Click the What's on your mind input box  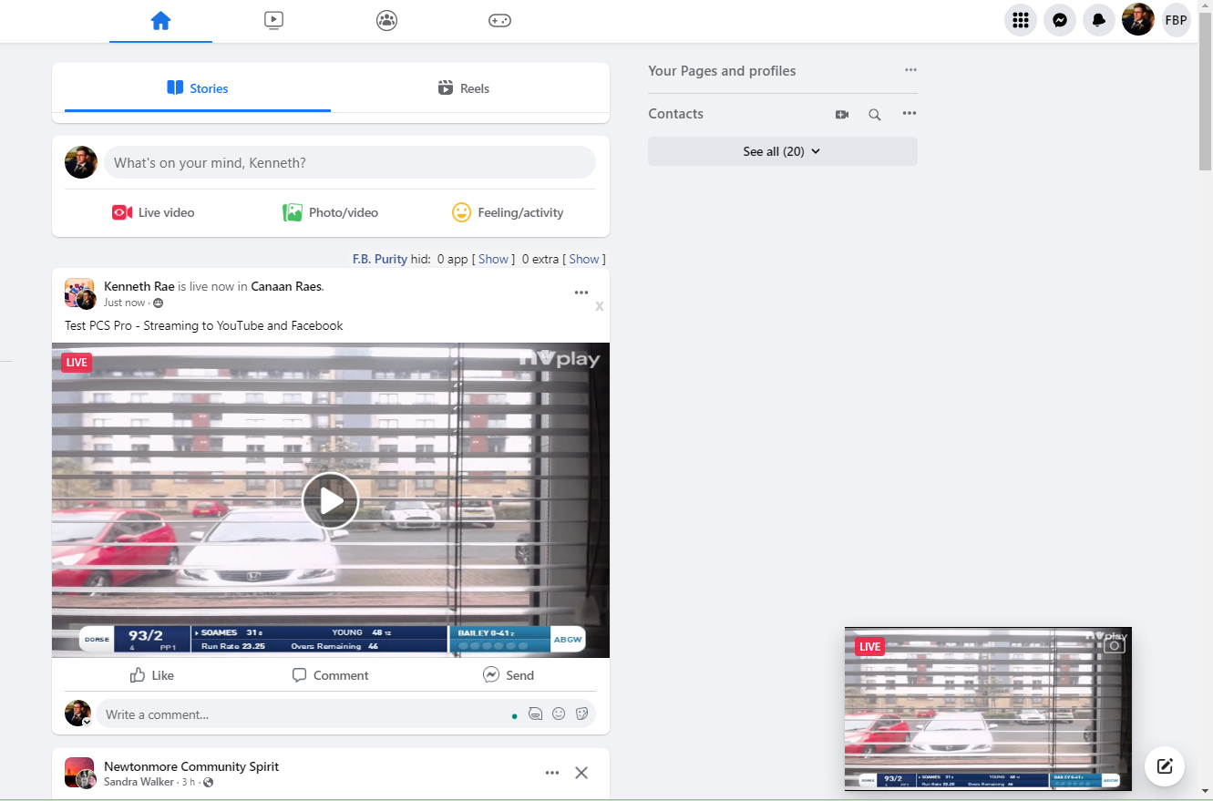(349, 163)
